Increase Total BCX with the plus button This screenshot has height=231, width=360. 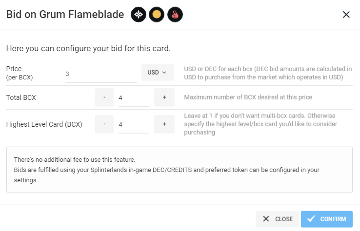(164, 97)
